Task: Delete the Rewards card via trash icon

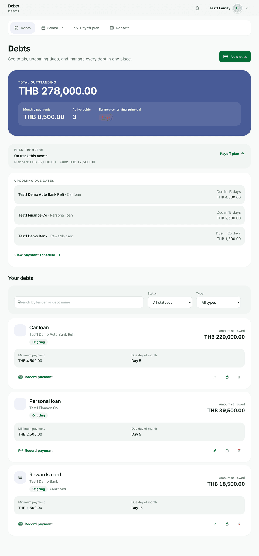Action: tap(239, 524)
